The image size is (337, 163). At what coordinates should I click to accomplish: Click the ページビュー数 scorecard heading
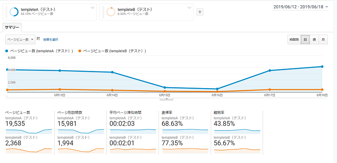click(x=18, y=113)
